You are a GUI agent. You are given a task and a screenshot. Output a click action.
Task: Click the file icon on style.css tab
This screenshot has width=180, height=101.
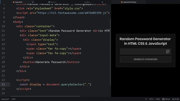click(49, 2)
